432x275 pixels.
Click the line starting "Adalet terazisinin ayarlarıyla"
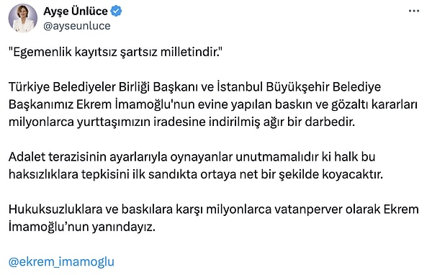coord(192,157)
